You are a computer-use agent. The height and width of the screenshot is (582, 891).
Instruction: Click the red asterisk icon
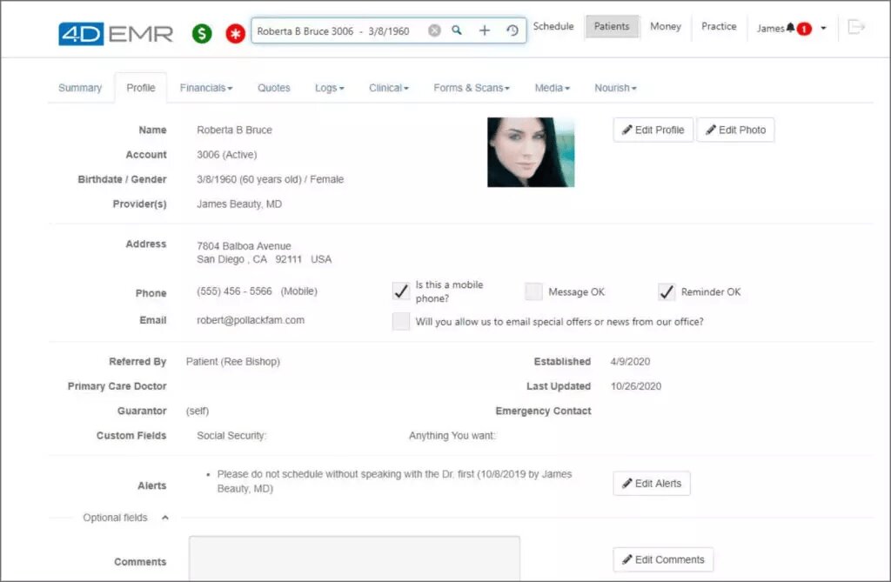click(x=235, y=34)
